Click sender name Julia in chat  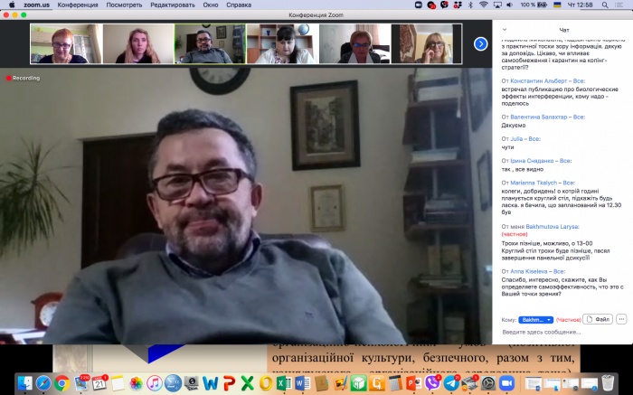(x=516, y=139)
